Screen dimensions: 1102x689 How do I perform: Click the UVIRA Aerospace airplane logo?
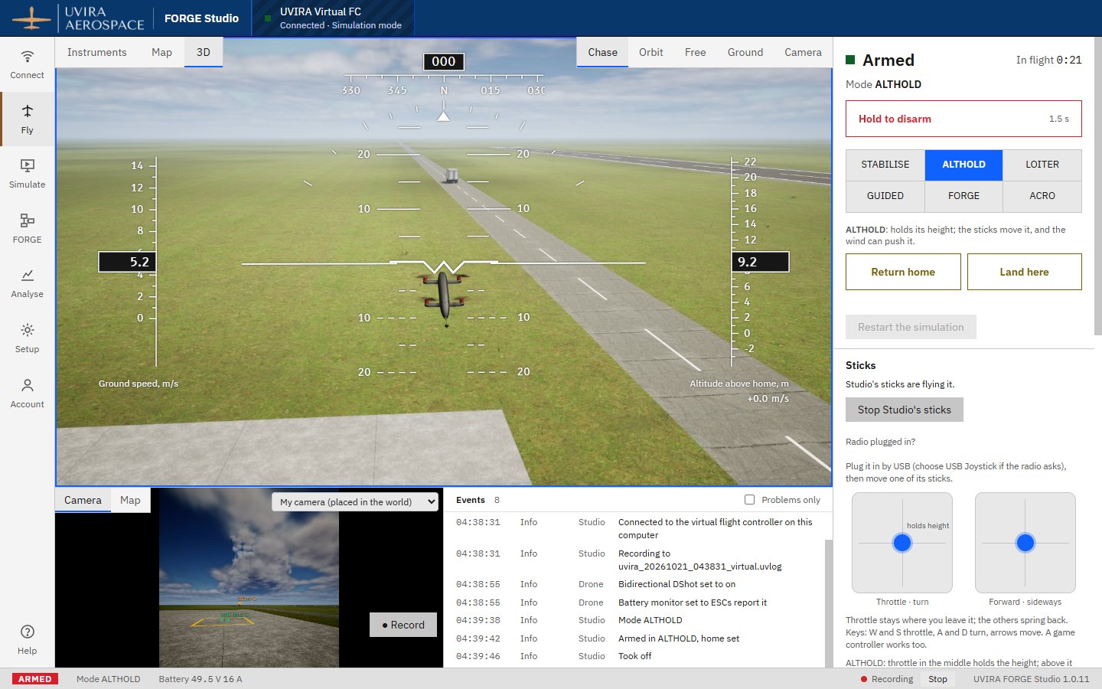coord(31,18)
